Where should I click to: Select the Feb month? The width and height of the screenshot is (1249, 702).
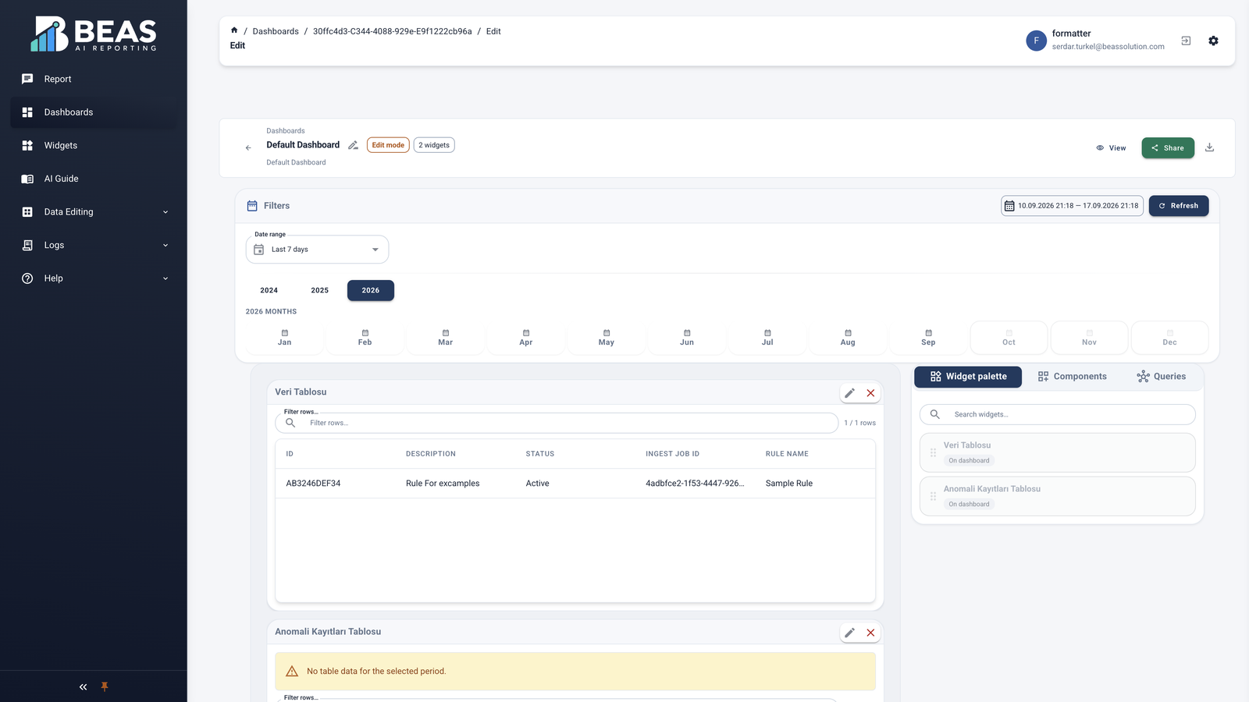click(x=365, y=338)
